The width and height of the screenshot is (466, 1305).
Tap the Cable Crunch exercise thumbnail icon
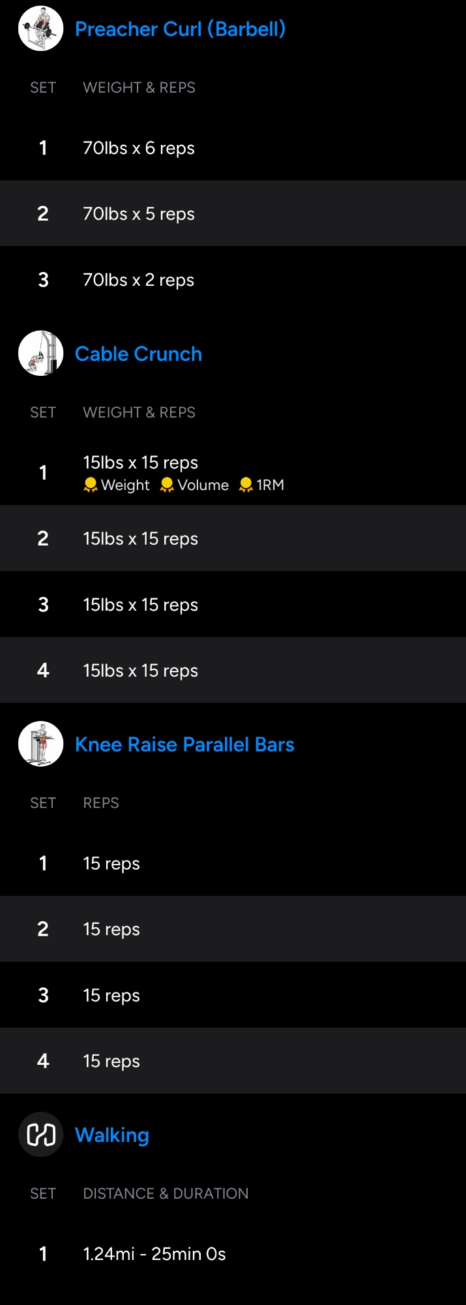point(40,353)
